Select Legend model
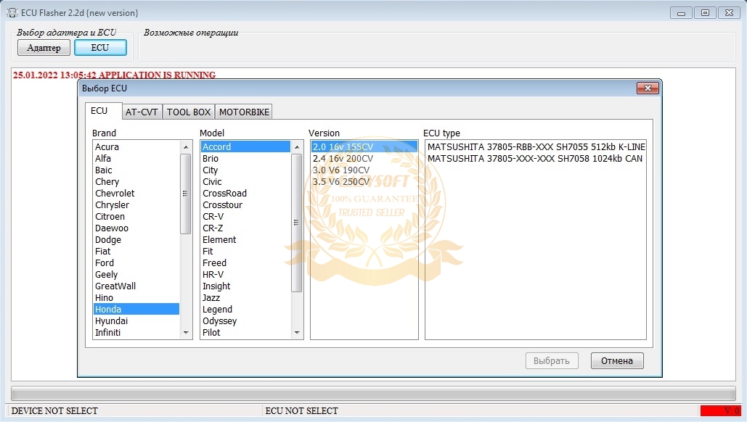The image size is (747, 422). [245, 309]
